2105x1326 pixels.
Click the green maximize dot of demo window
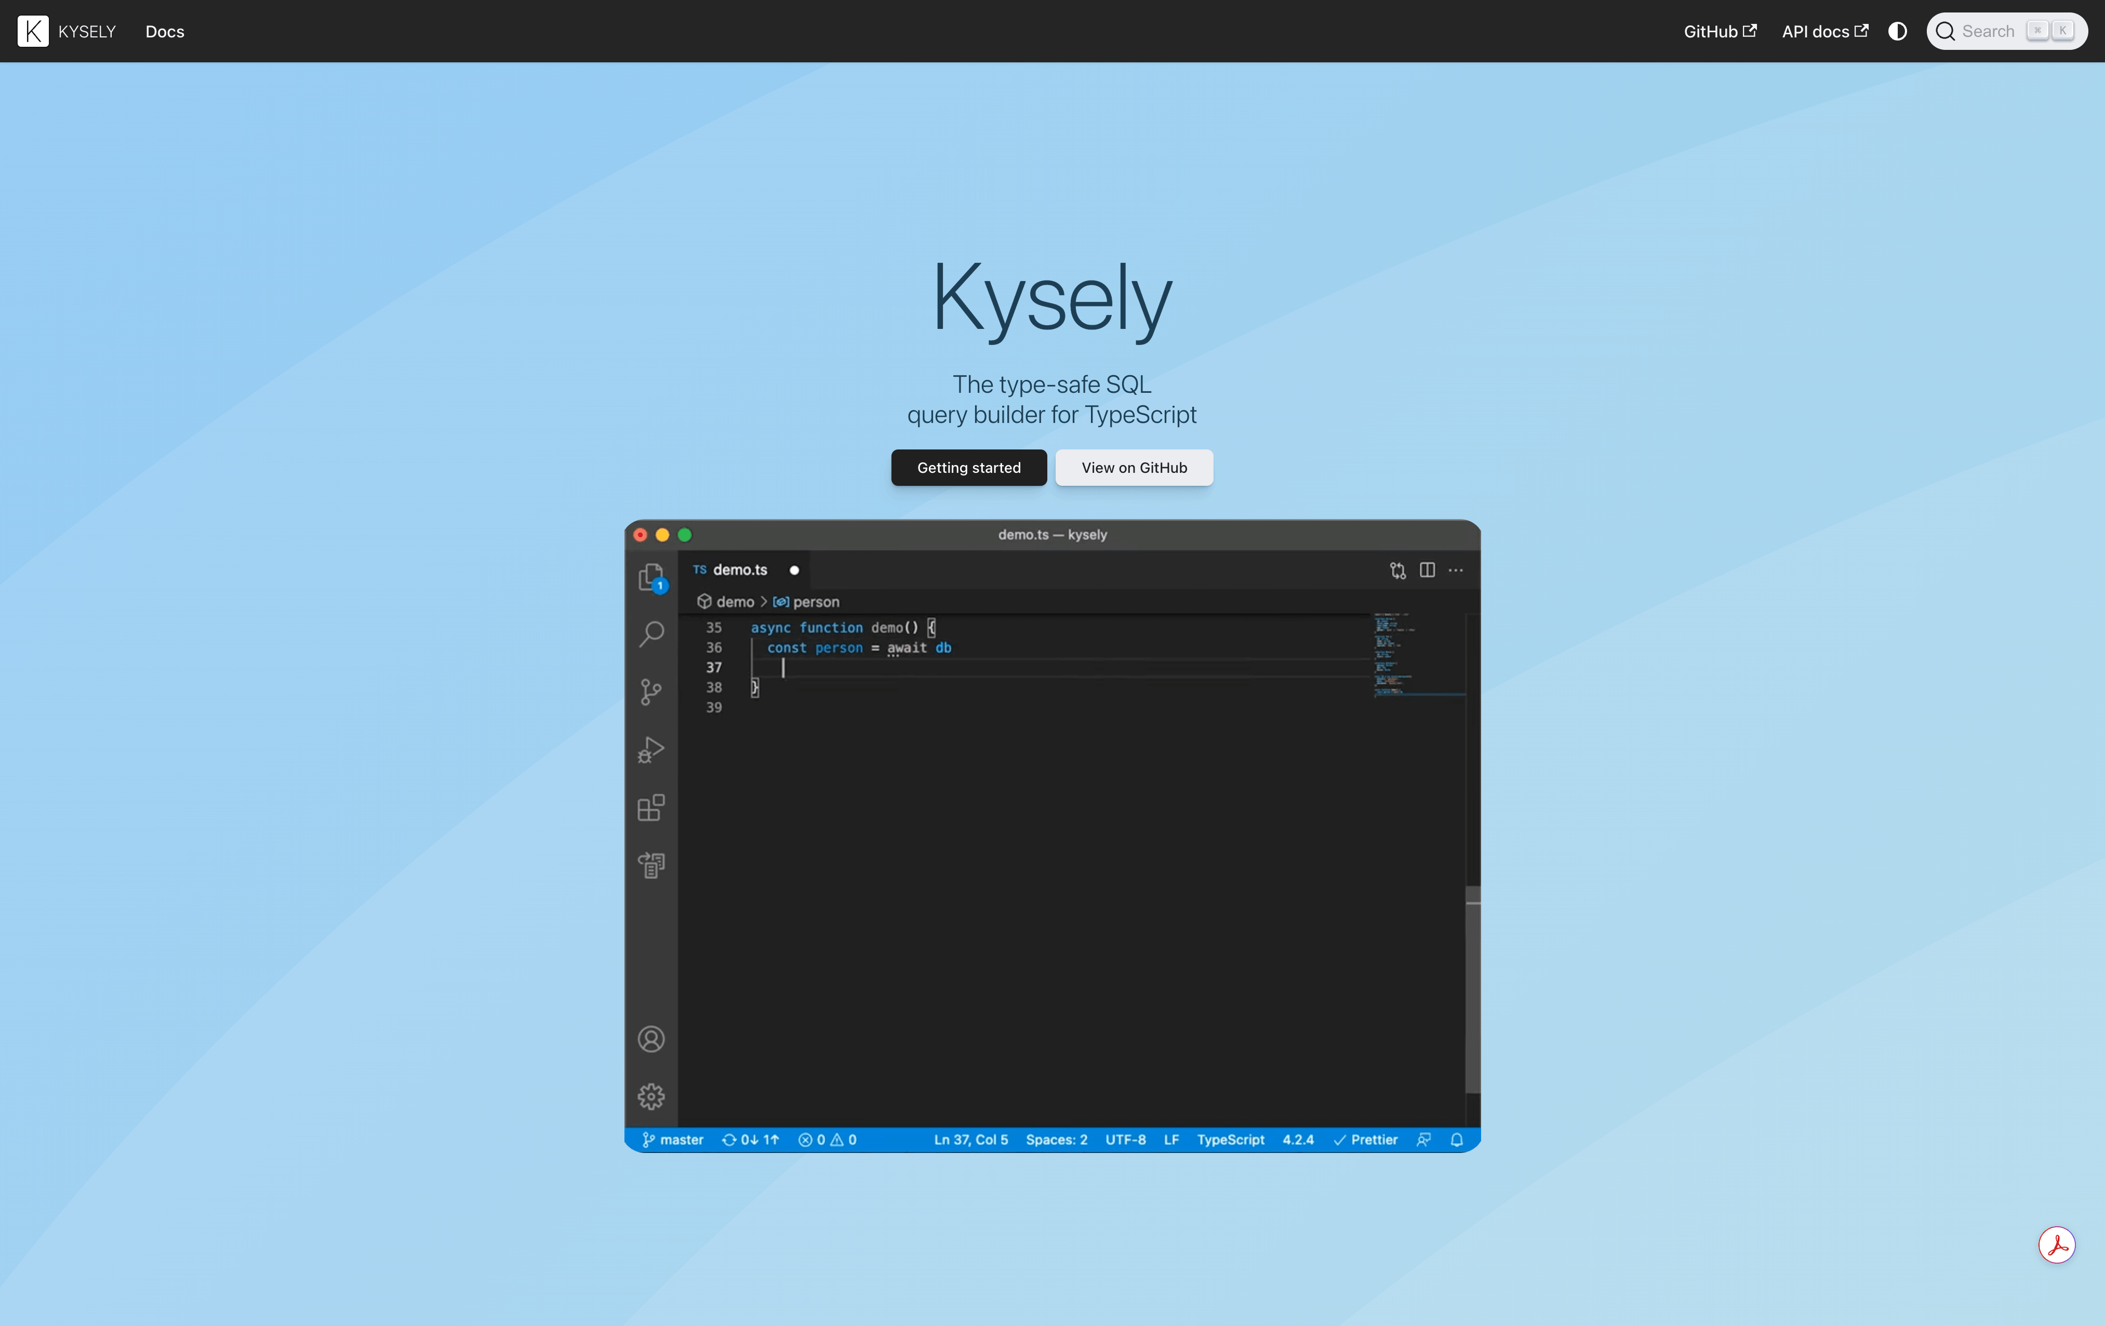click(685, 535)
